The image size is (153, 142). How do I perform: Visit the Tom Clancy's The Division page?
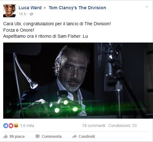pyautogui.click(x=77, y=8)
